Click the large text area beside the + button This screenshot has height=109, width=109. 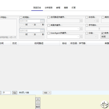coord(18,102)
